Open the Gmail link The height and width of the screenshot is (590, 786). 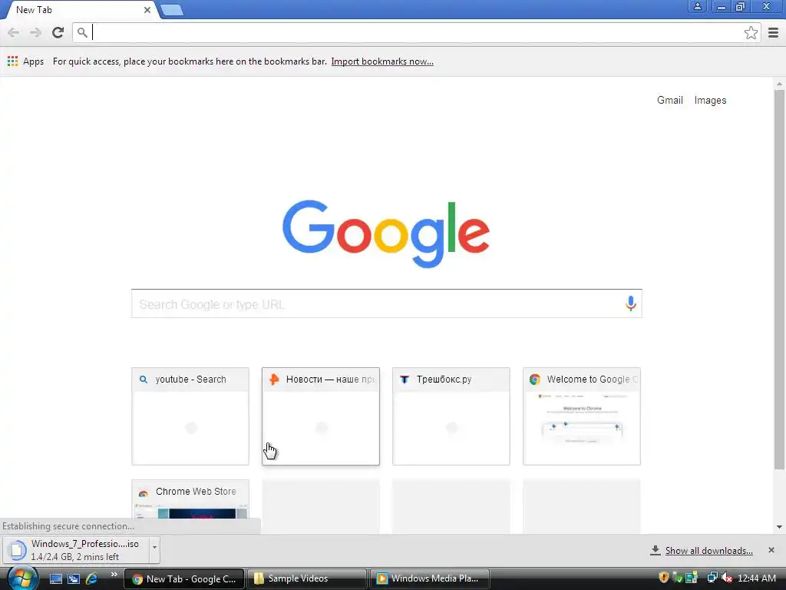669,101
